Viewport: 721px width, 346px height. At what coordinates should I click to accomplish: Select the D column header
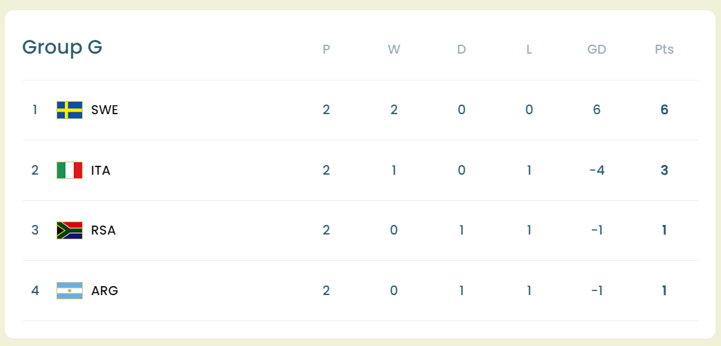point(461,50)
